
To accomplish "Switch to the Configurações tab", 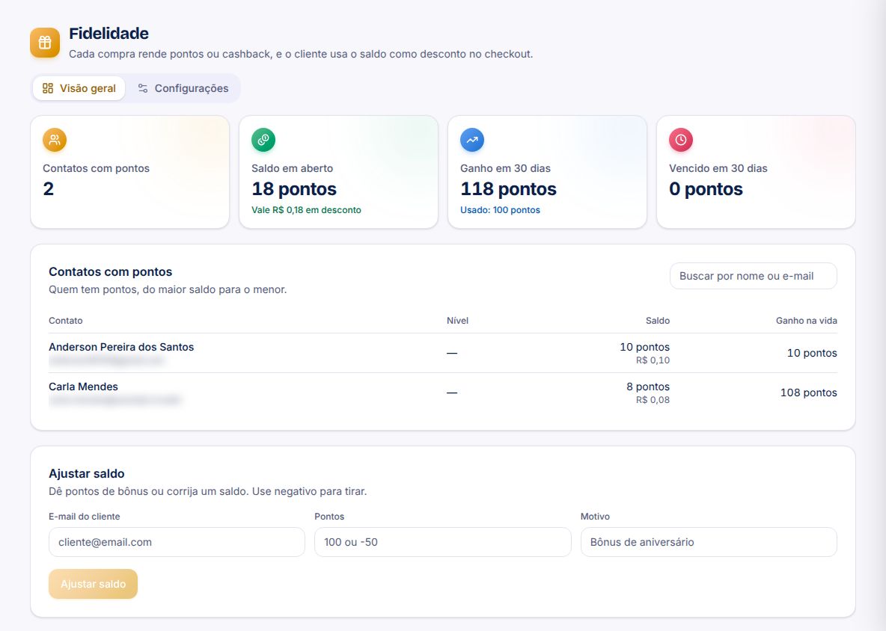I will coord(183,88).
